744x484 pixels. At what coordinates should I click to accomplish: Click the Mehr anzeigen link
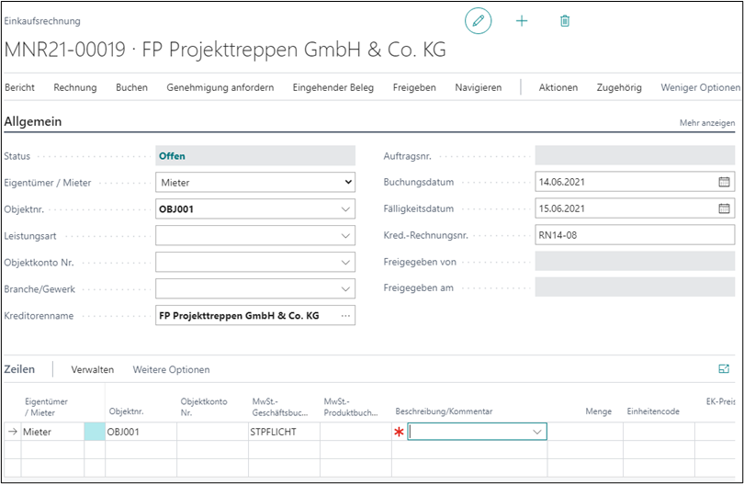point(706,122)
